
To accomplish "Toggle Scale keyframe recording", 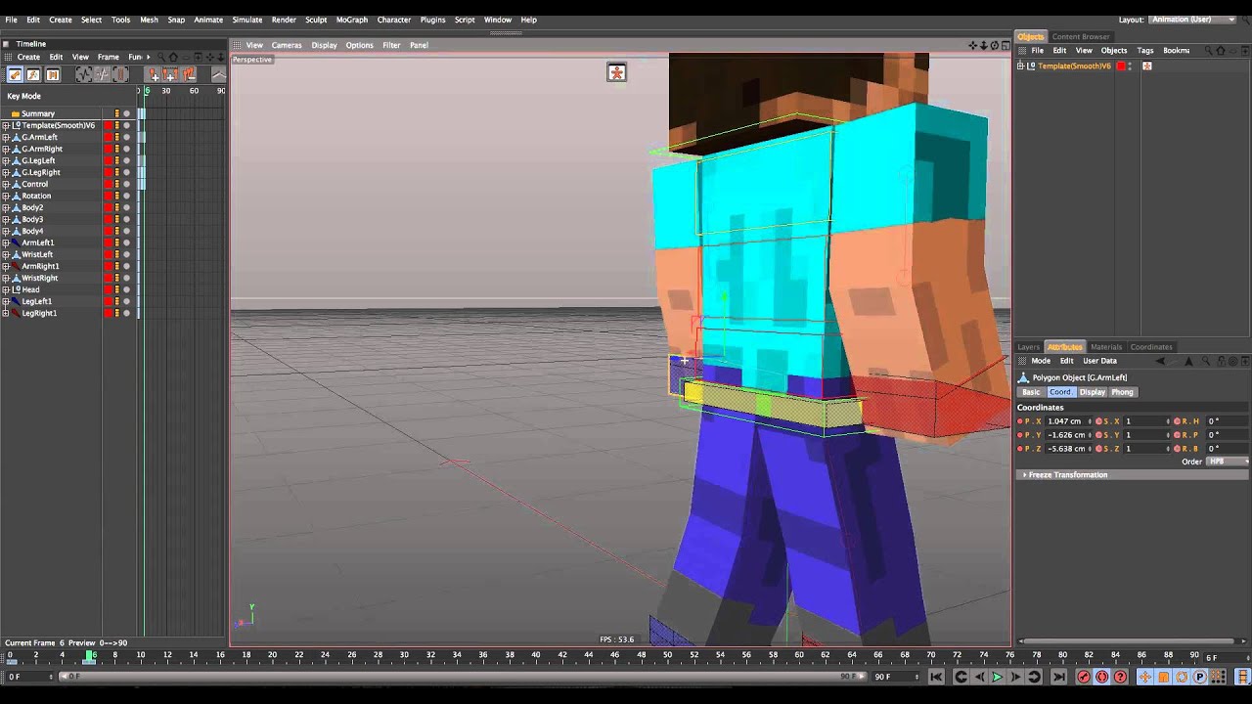I will coord(1163,677).
